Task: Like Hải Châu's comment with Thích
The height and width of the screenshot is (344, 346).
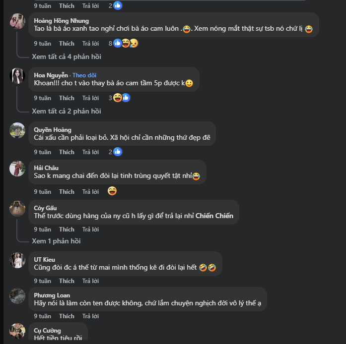Action: [67, 191]
